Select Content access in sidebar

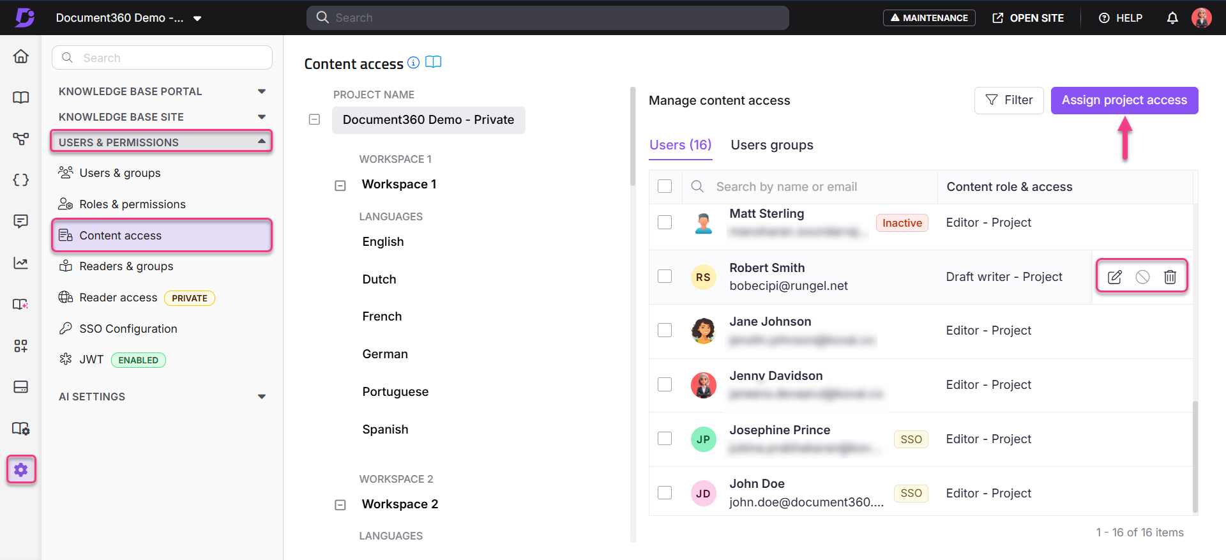click(162, 236)
